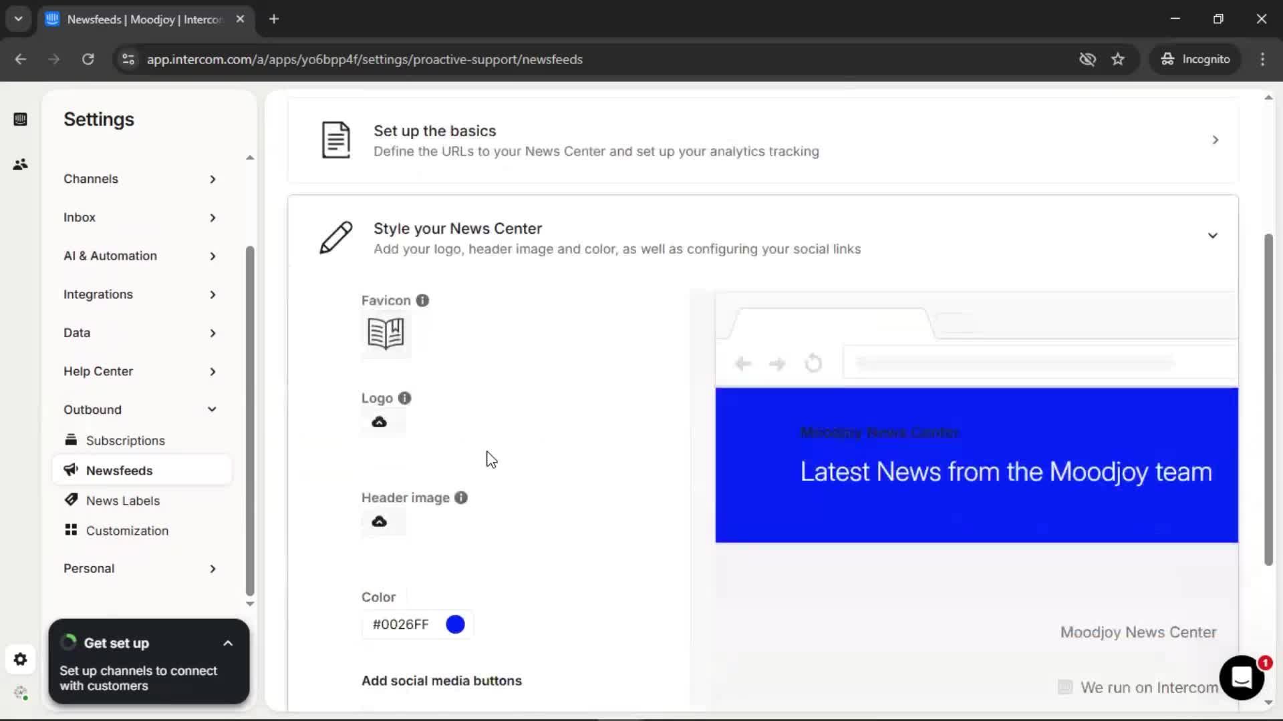Collapse the Style your News Center panel
The image size is (1283, 721).
pyautogui.click(x=1212, y=236)
